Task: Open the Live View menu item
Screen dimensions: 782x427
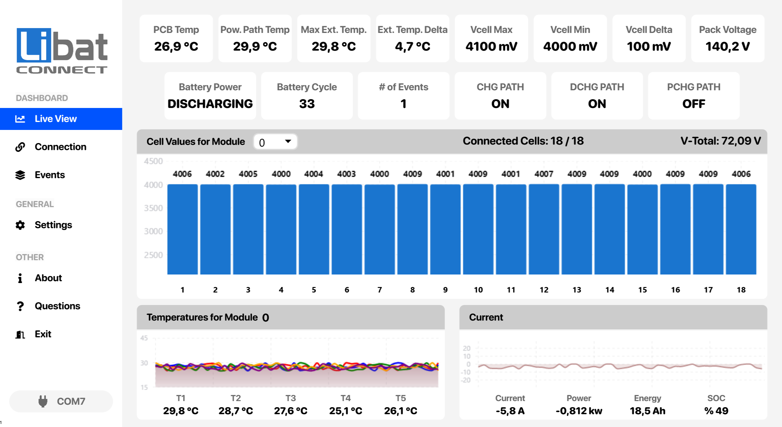Action: 61,119
